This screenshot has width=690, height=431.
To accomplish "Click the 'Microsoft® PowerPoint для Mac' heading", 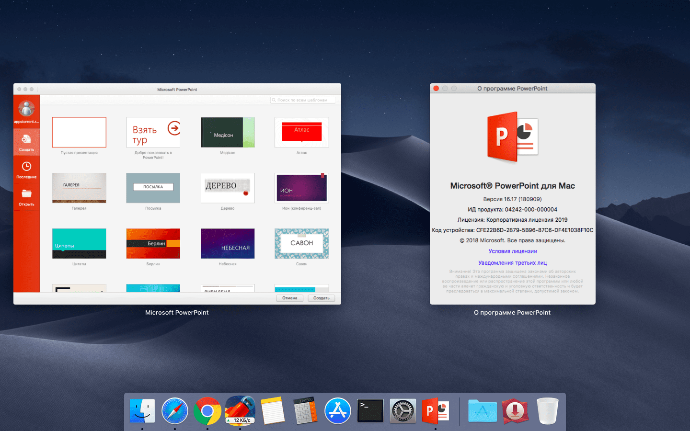I will pos(513,186).
